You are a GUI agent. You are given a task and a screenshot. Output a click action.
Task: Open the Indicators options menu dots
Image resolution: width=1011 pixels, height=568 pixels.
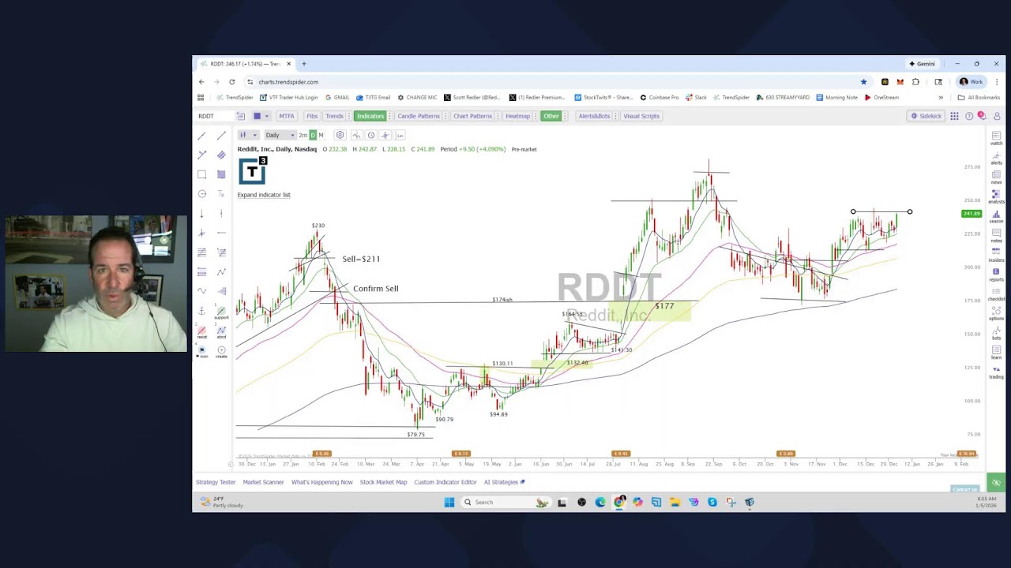pos(389,116)
